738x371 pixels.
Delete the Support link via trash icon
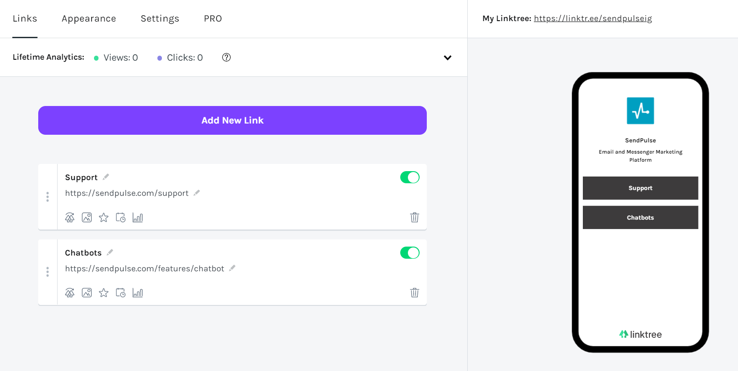pyautogui.click(x=415, y=217)
